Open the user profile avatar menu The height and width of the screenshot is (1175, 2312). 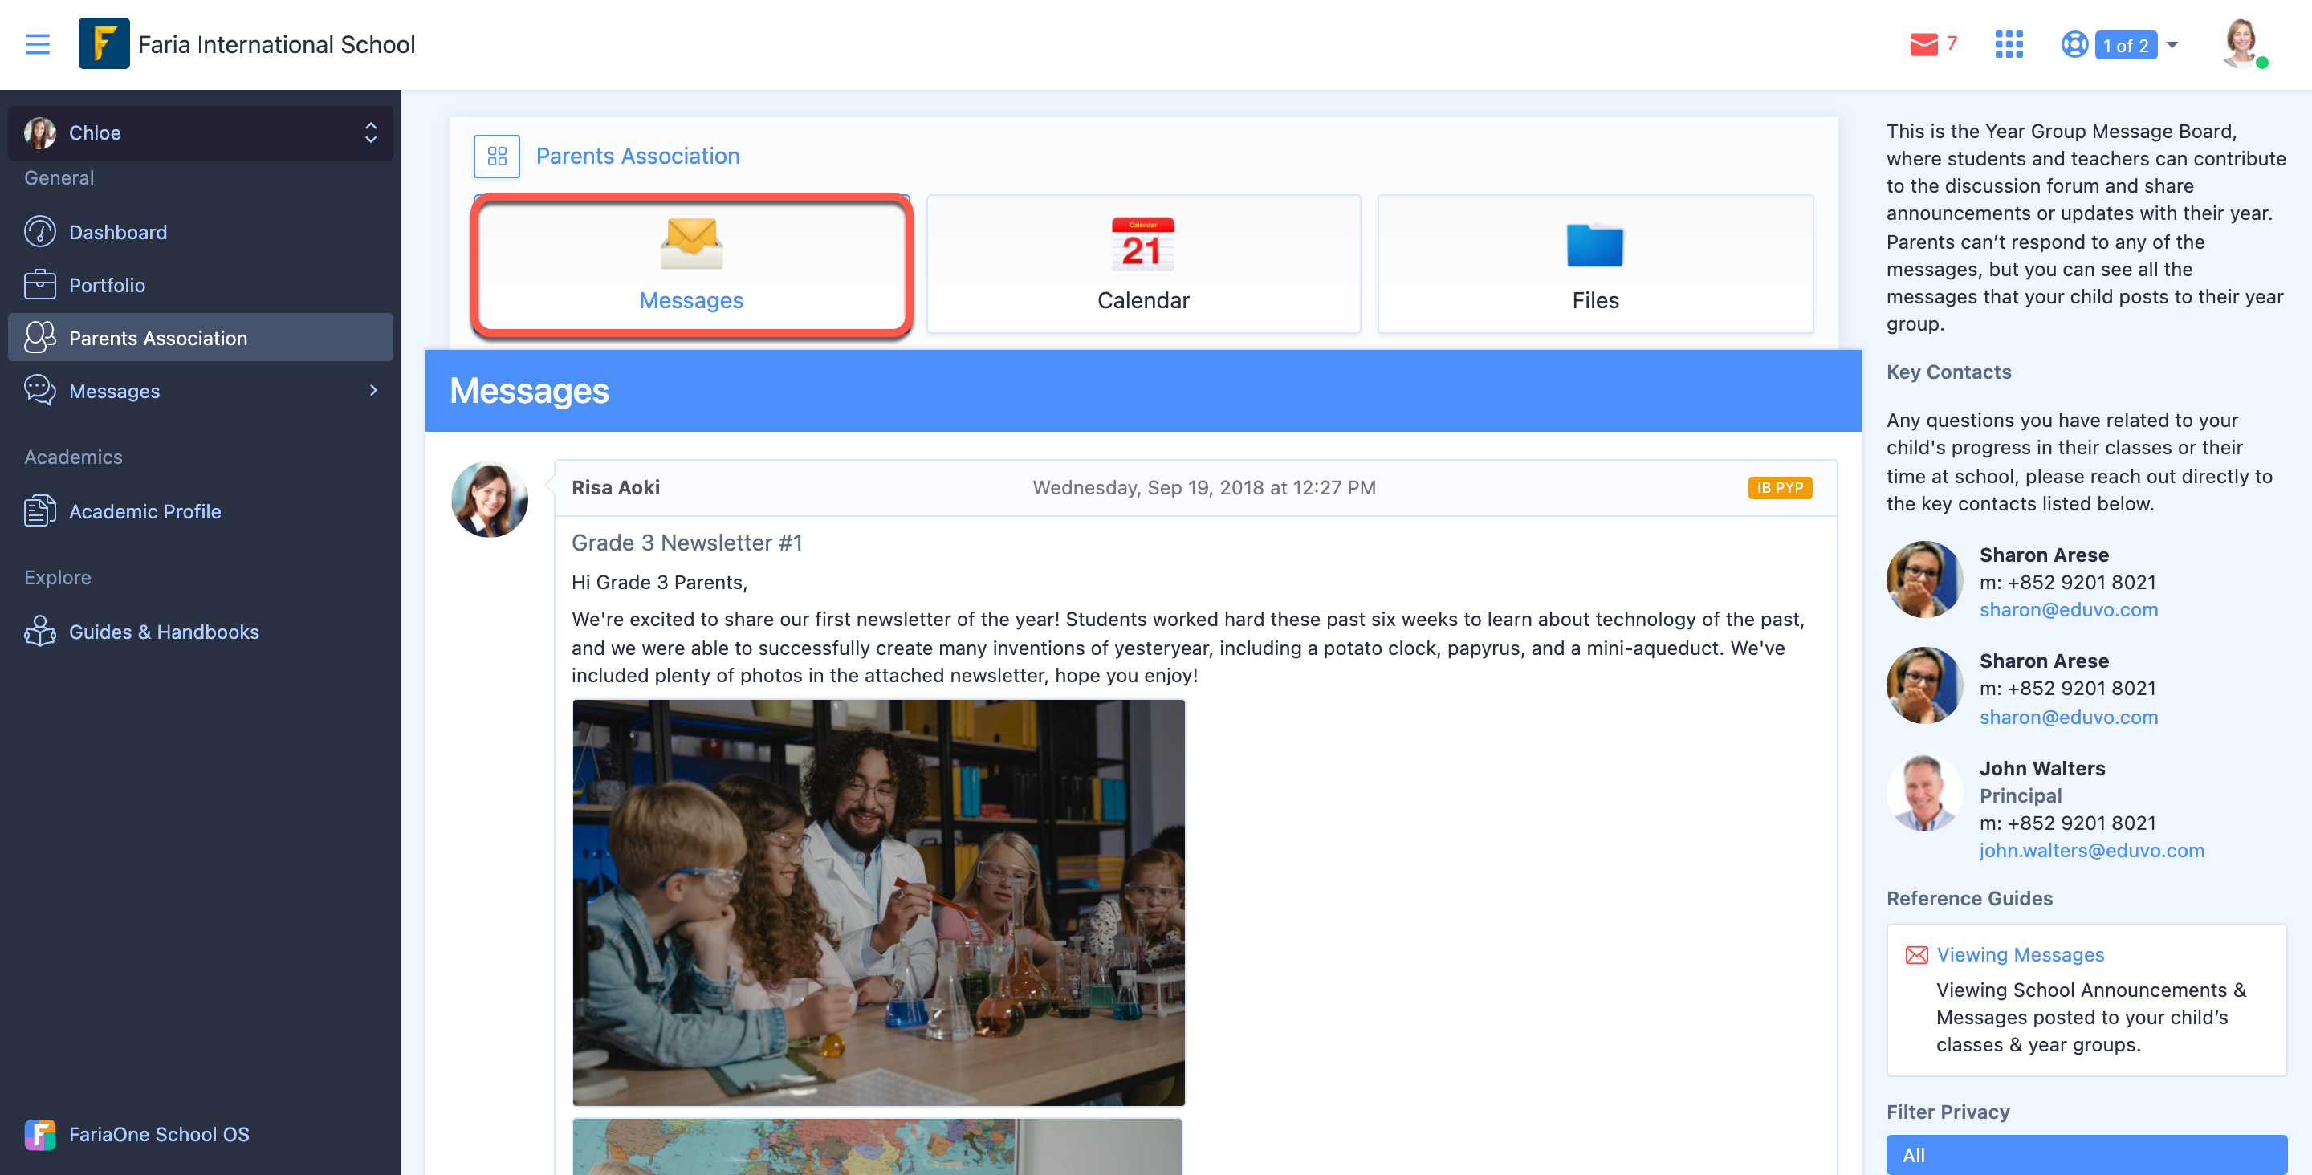2242,44
